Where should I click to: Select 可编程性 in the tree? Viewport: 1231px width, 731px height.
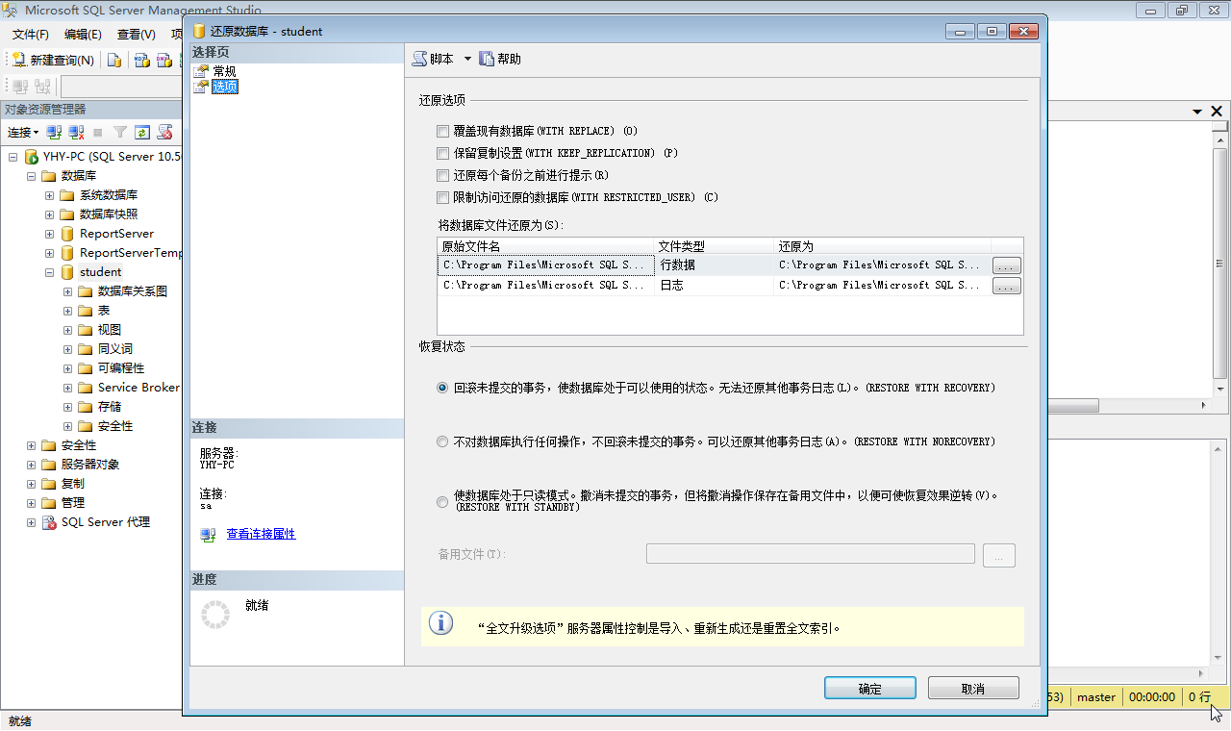tap(121, 368)
